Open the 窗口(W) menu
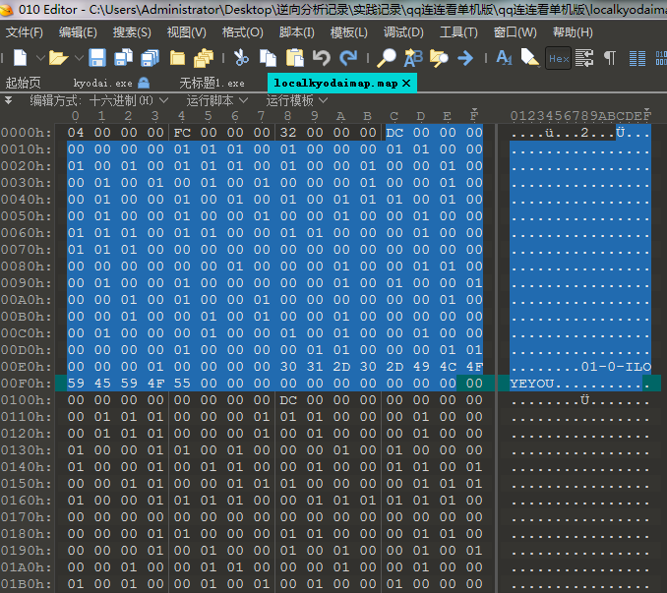 click(515, 32)
